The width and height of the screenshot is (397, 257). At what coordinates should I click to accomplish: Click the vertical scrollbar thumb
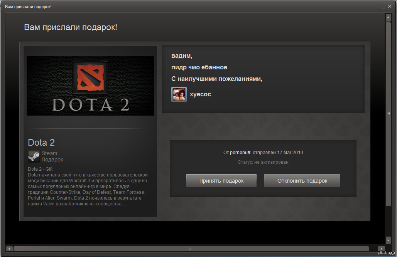(x=388, y=114)
